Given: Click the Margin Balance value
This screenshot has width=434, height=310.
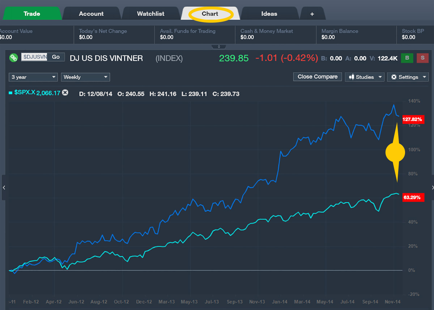Looking at the screenshot, I should [328, 37].
